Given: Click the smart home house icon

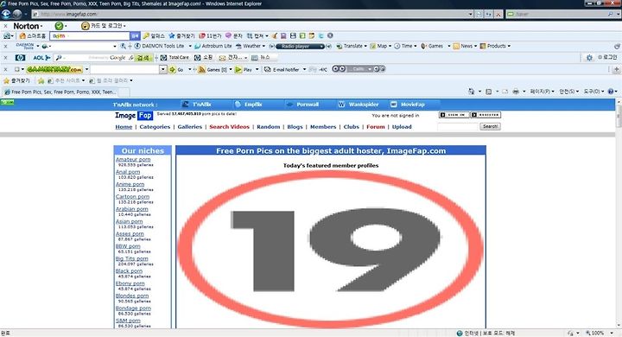Looking at the screenshot, I should 22,35.
